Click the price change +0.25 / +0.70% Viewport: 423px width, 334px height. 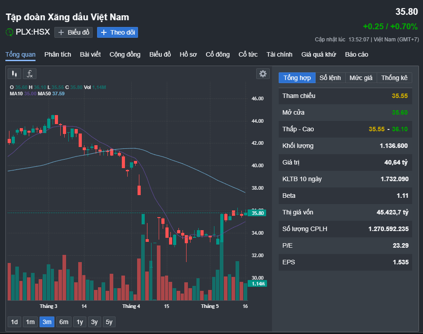390,27
